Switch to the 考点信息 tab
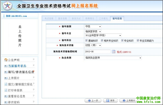 pos(49,19)
